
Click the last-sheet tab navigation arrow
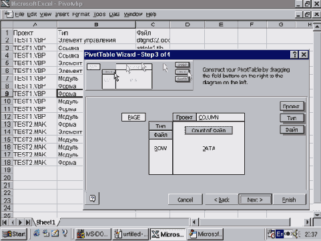28,222
